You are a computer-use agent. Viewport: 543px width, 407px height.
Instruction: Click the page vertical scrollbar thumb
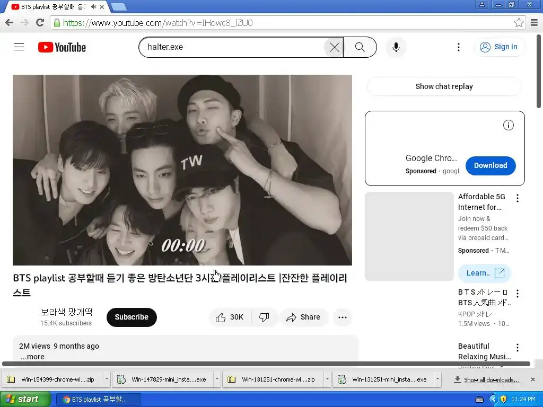[539, 72]
